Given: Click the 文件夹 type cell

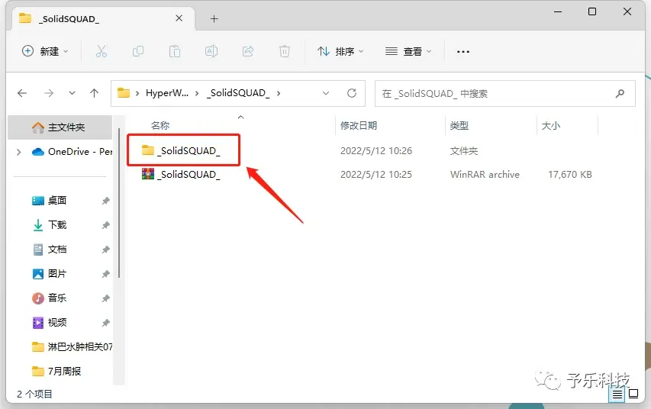Looking at the screenshot, I should tap(464, 151).
